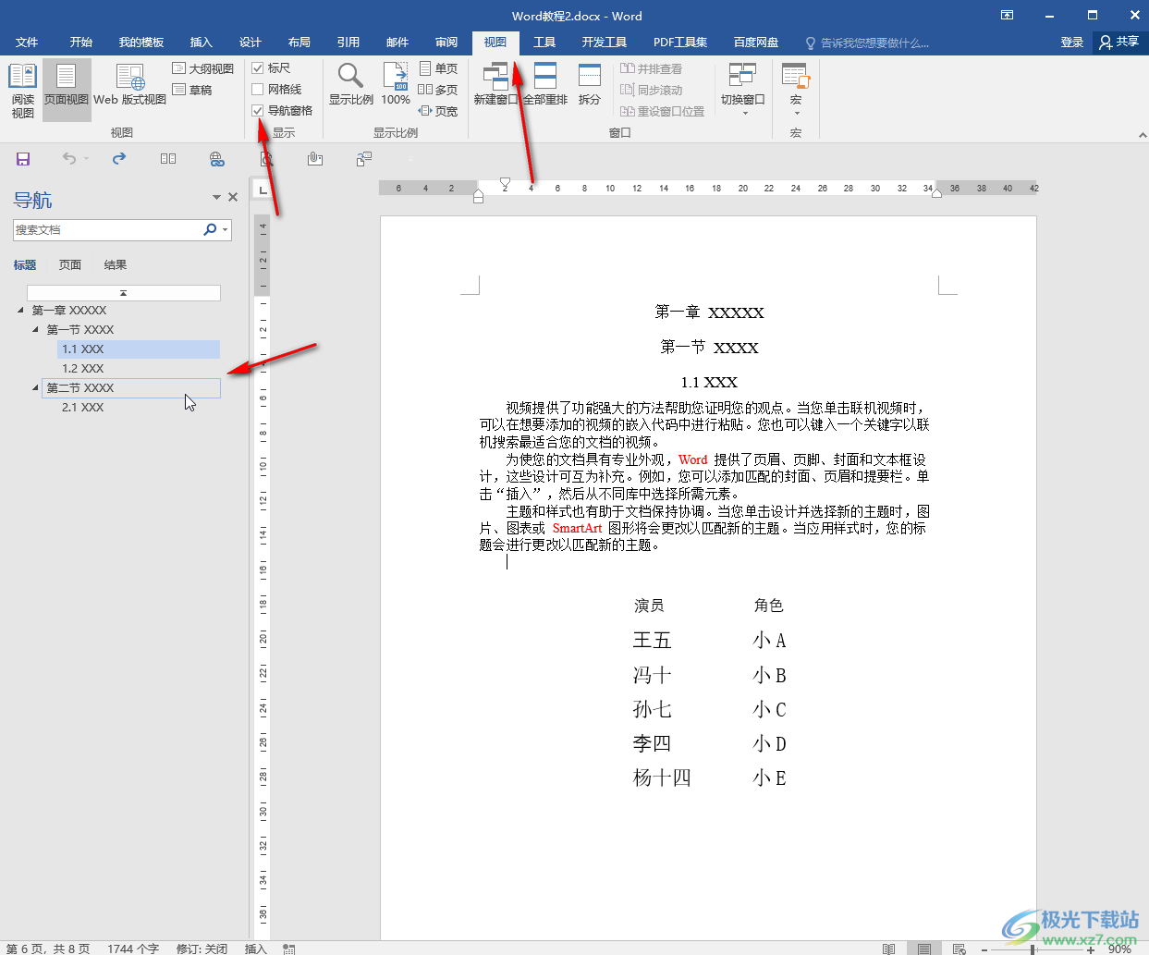Collapse the 第一节 XXXX heading
The width and height of the screenshot is (1149, 955).
click(x=36, y=329)
